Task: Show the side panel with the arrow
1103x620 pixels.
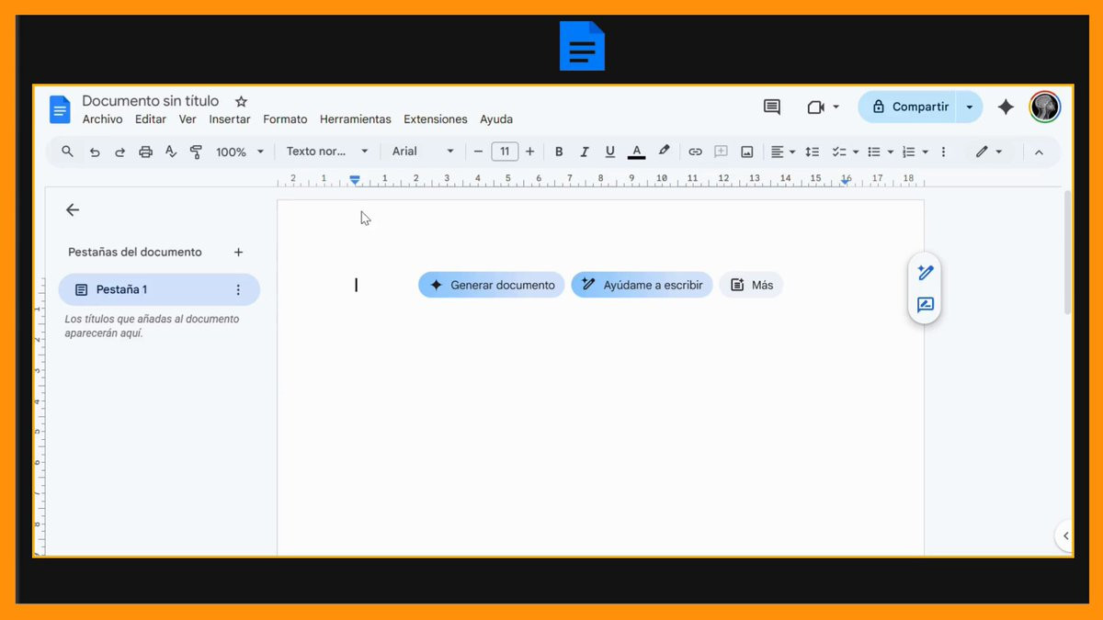Action: tap(1065, 535)
